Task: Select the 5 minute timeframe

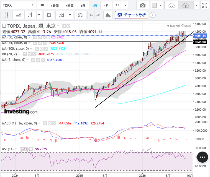Action: point(32,5)
